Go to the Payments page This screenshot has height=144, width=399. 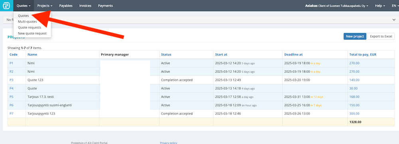pos(105,6)
